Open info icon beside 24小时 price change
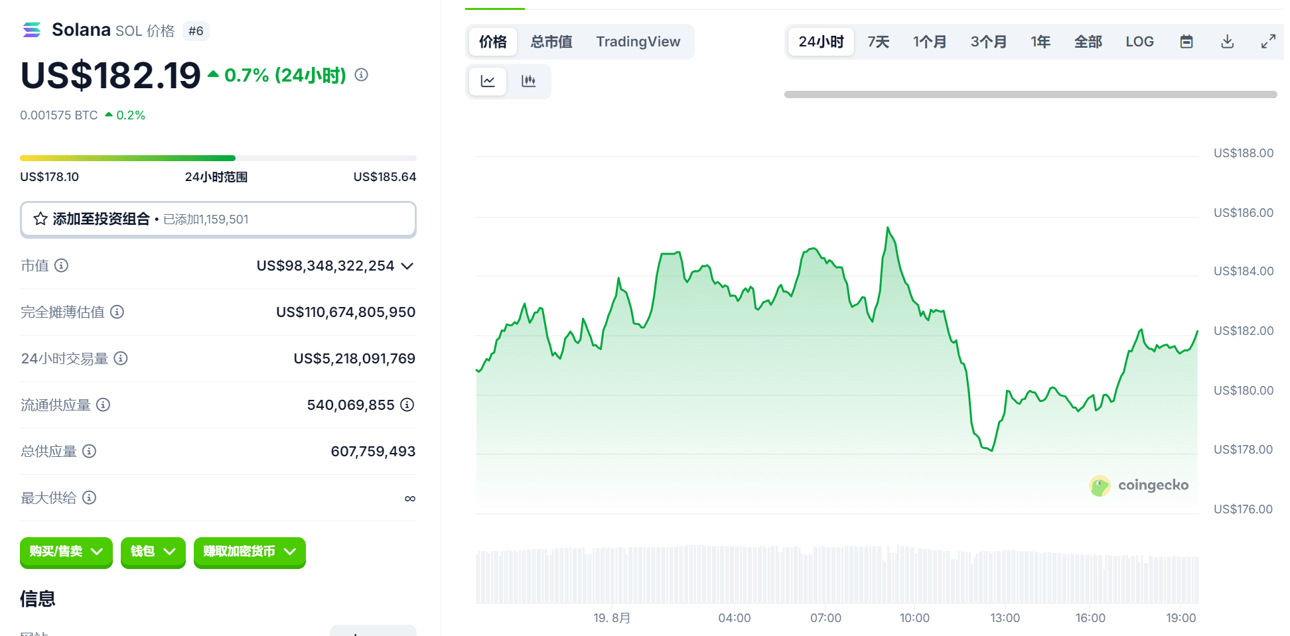The width and height of the screenshot is (1290, 636). [362, 75]
